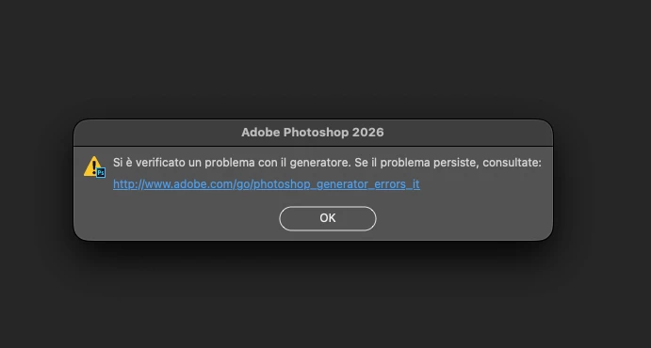The width and height of the screenshot is (651, 348).
Task: Click the OK button in the dialog
Action: point(328,218)
